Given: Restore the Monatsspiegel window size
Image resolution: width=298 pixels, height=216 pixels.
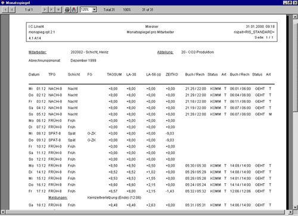Looking at the screenshot, I should pyautogui.click(x=290, y=2).
